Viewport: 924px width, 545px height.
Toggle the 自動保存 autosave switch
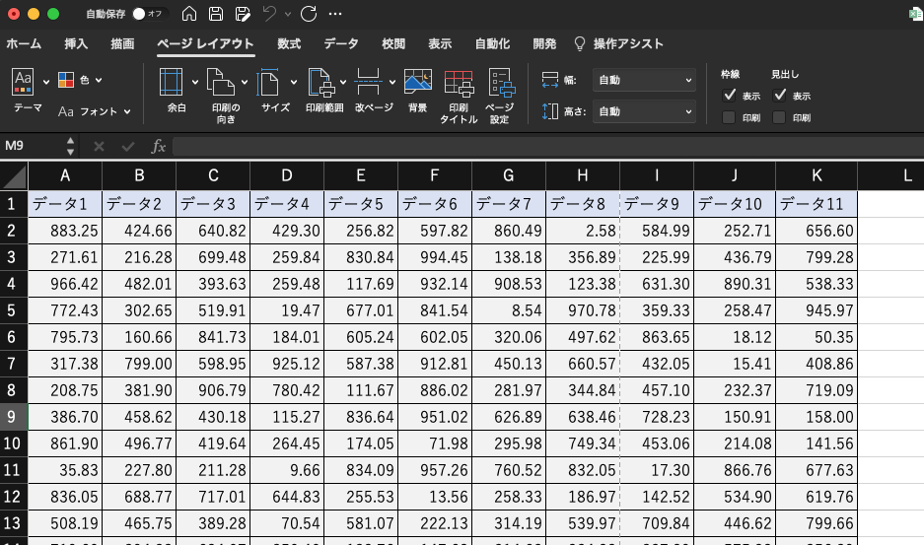[146, 14]
